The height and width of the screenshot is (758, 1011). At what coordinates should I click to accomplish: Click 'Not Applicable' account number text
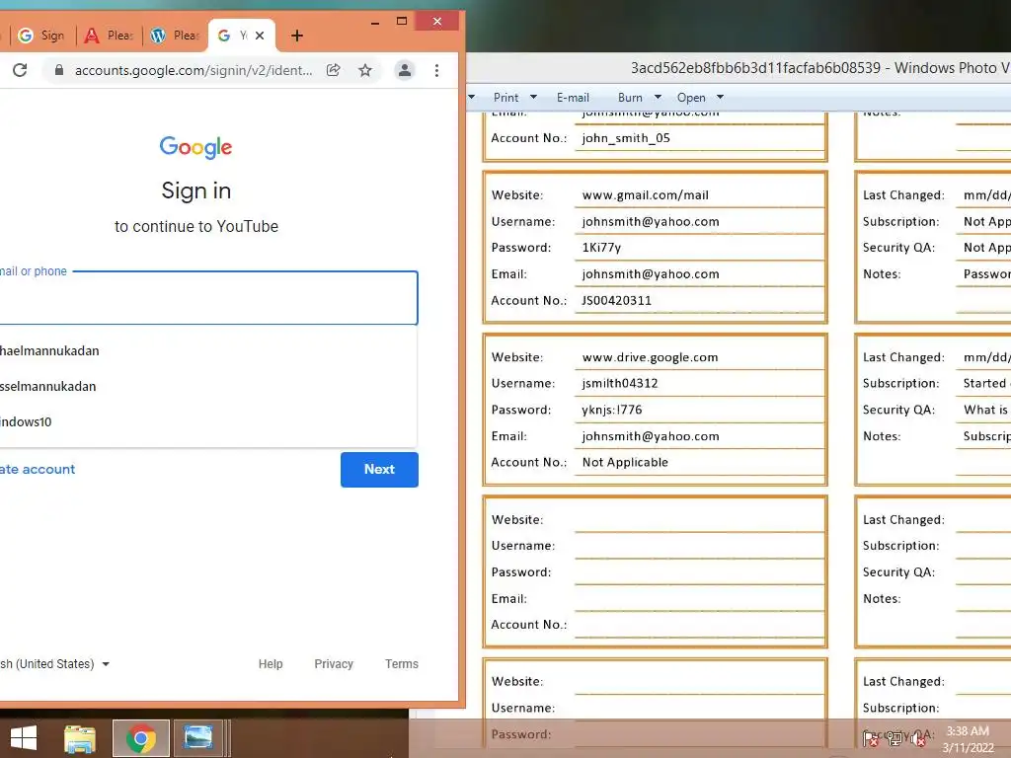click(x=625, y=462)
